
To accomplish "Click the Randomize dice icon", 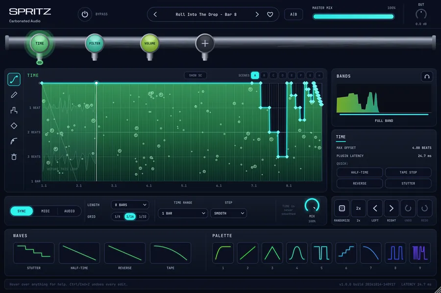I will click(342, 208).
